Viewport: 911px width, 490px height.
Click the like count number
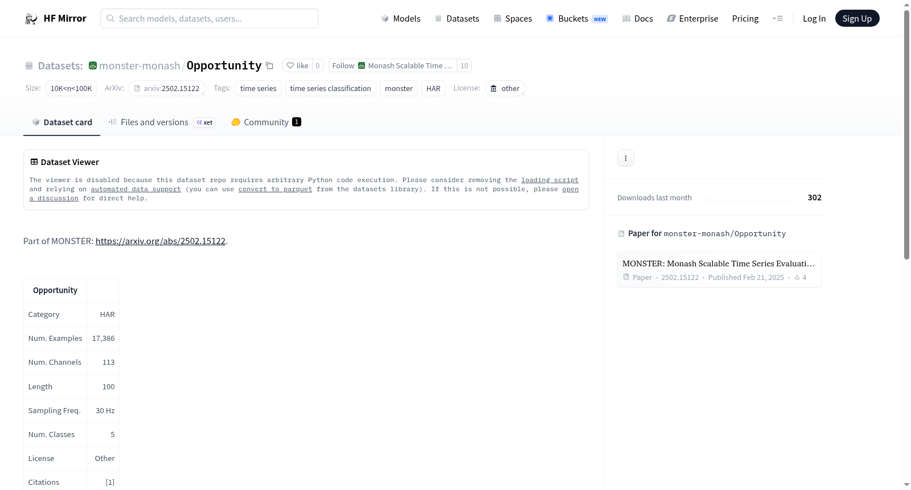[318, 66]
